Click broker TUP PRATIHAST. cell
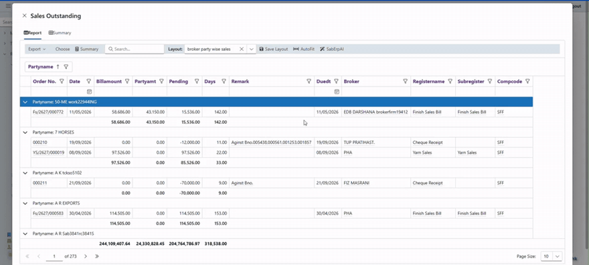 (376, 143)
